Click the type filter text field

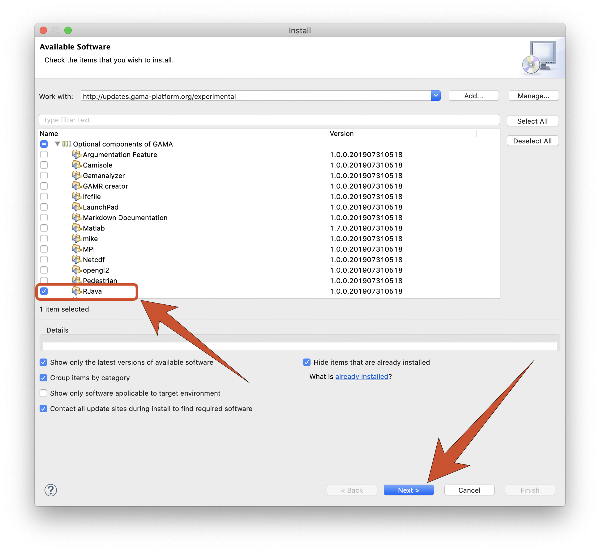[269, 120]
